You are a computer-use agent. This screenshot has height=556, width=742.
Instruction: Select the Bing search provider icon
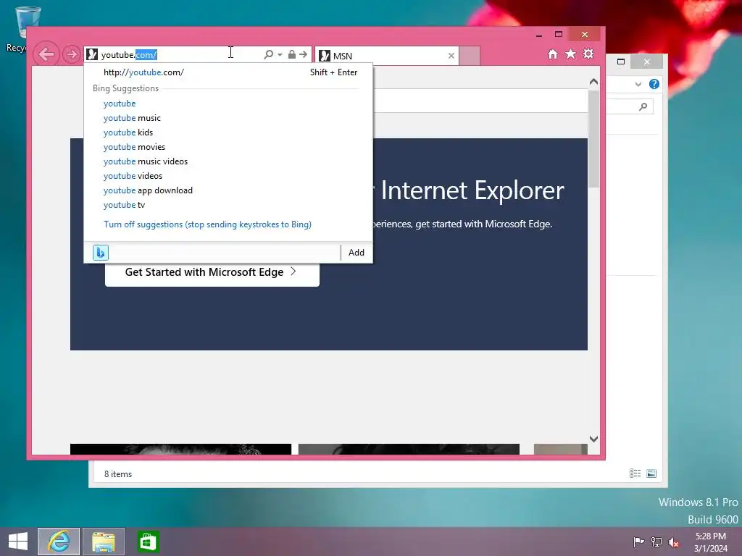click(x=100, y=253)
